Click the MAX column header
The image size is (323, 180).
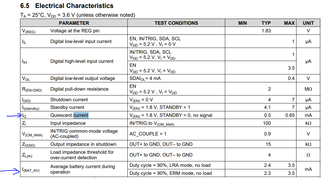(289, 23)
